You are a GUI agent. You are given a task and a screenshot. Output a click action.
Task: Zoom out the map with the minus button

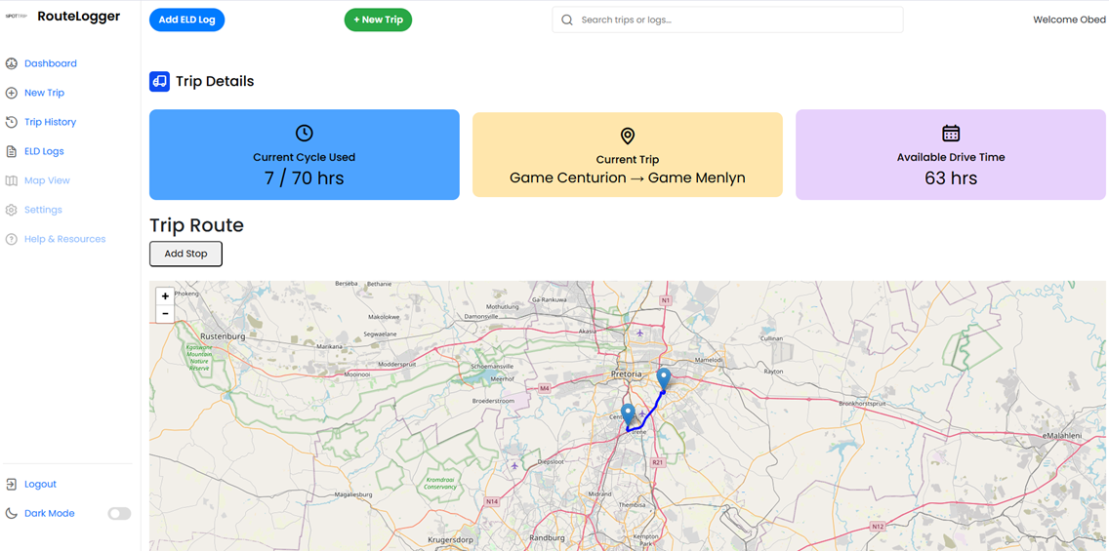click(165, 314)
